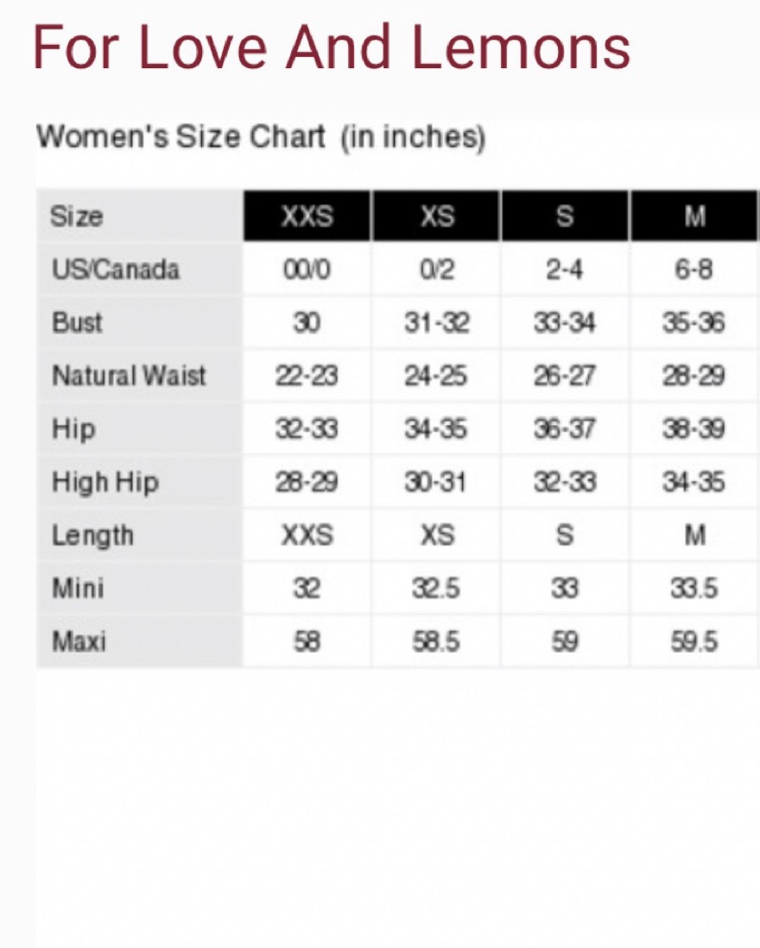Image resolution: width=760 pixels, height=948 pixels.
Task: Click the 31-32 bust cell for XS
Action: tap(436, 323)
